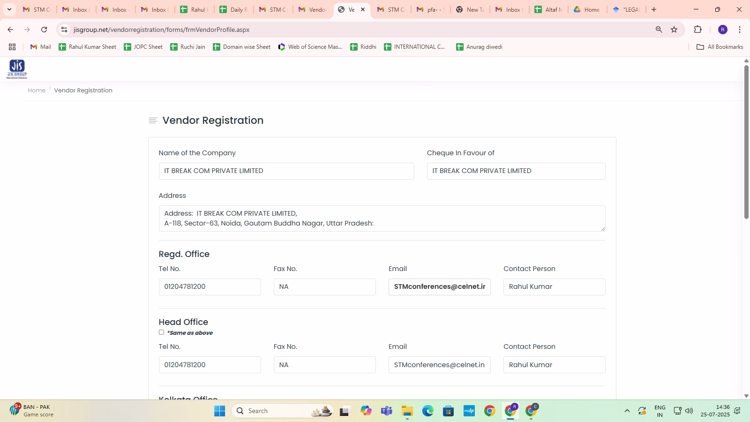Click the Head Office Contact Person field
Viewport: 750px width, 422px height.
coord(555,365)
